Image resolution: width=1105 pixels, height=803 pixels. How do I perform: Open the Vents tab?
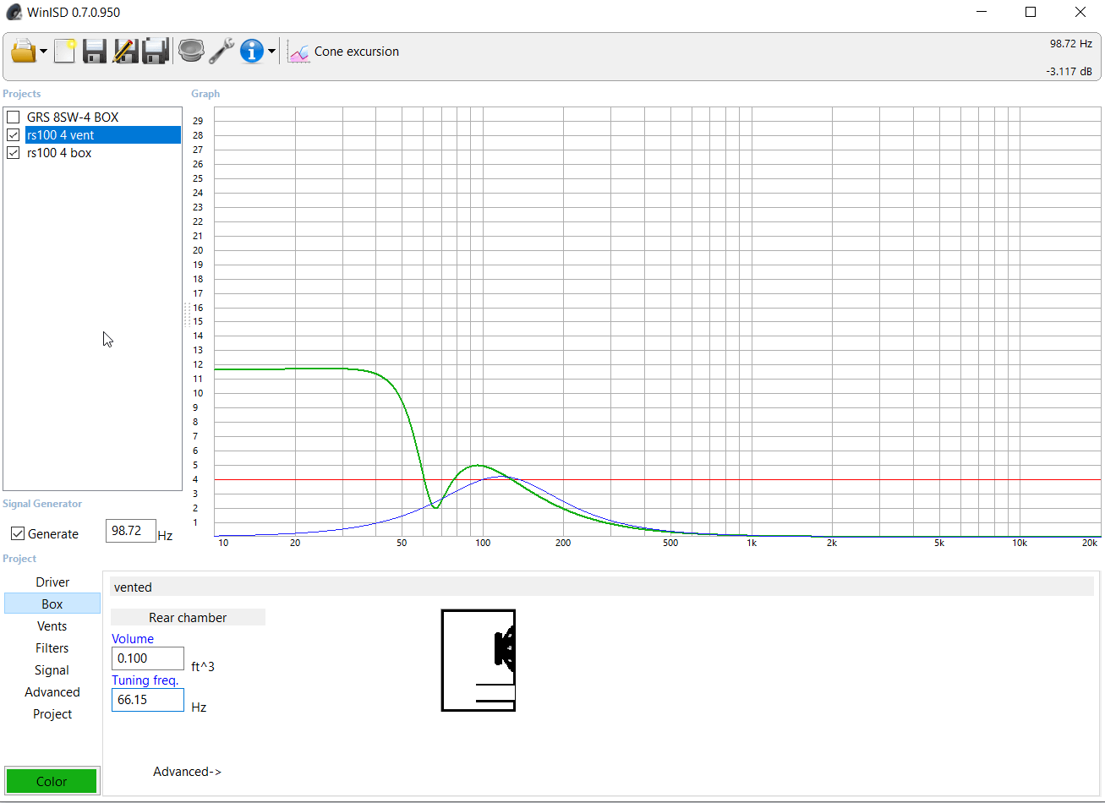pyautogui.click(x=52, y=626)
